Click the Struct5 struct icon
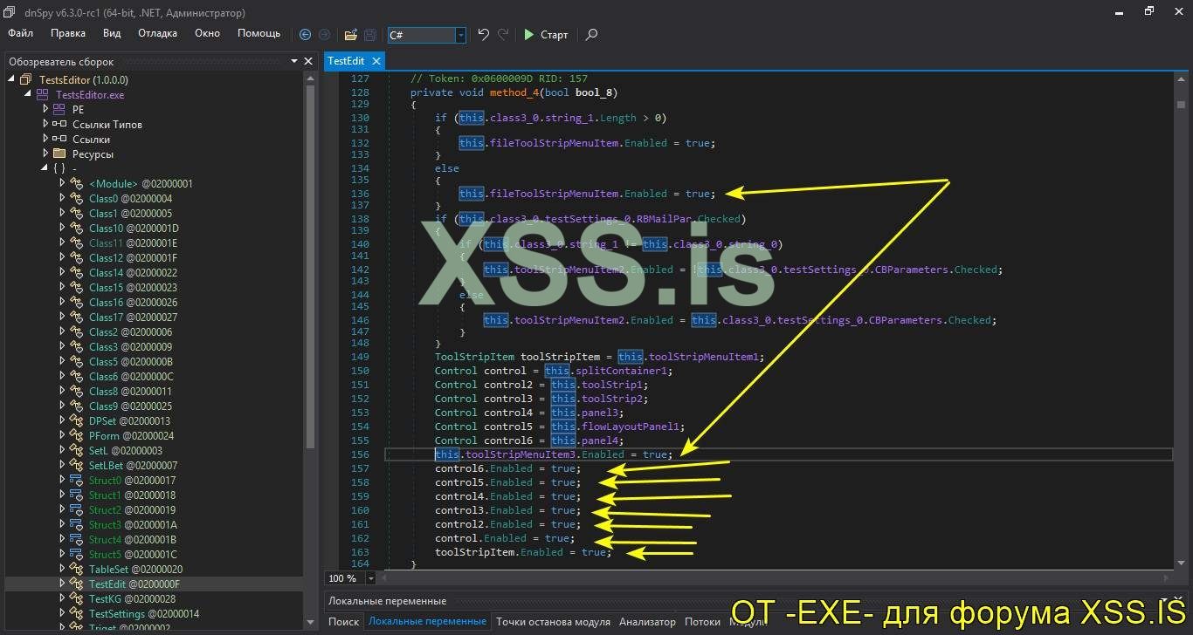This screenshot has width=1193, height=635. pyautogui.click(x=76, y=555)
